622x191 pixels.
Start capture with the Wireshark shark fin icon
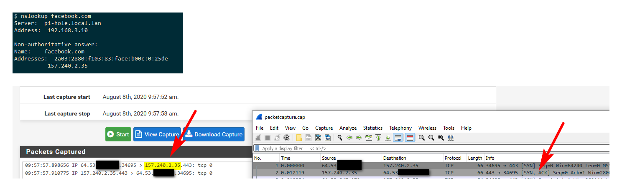pyautogui.click(x=257, y=138)
